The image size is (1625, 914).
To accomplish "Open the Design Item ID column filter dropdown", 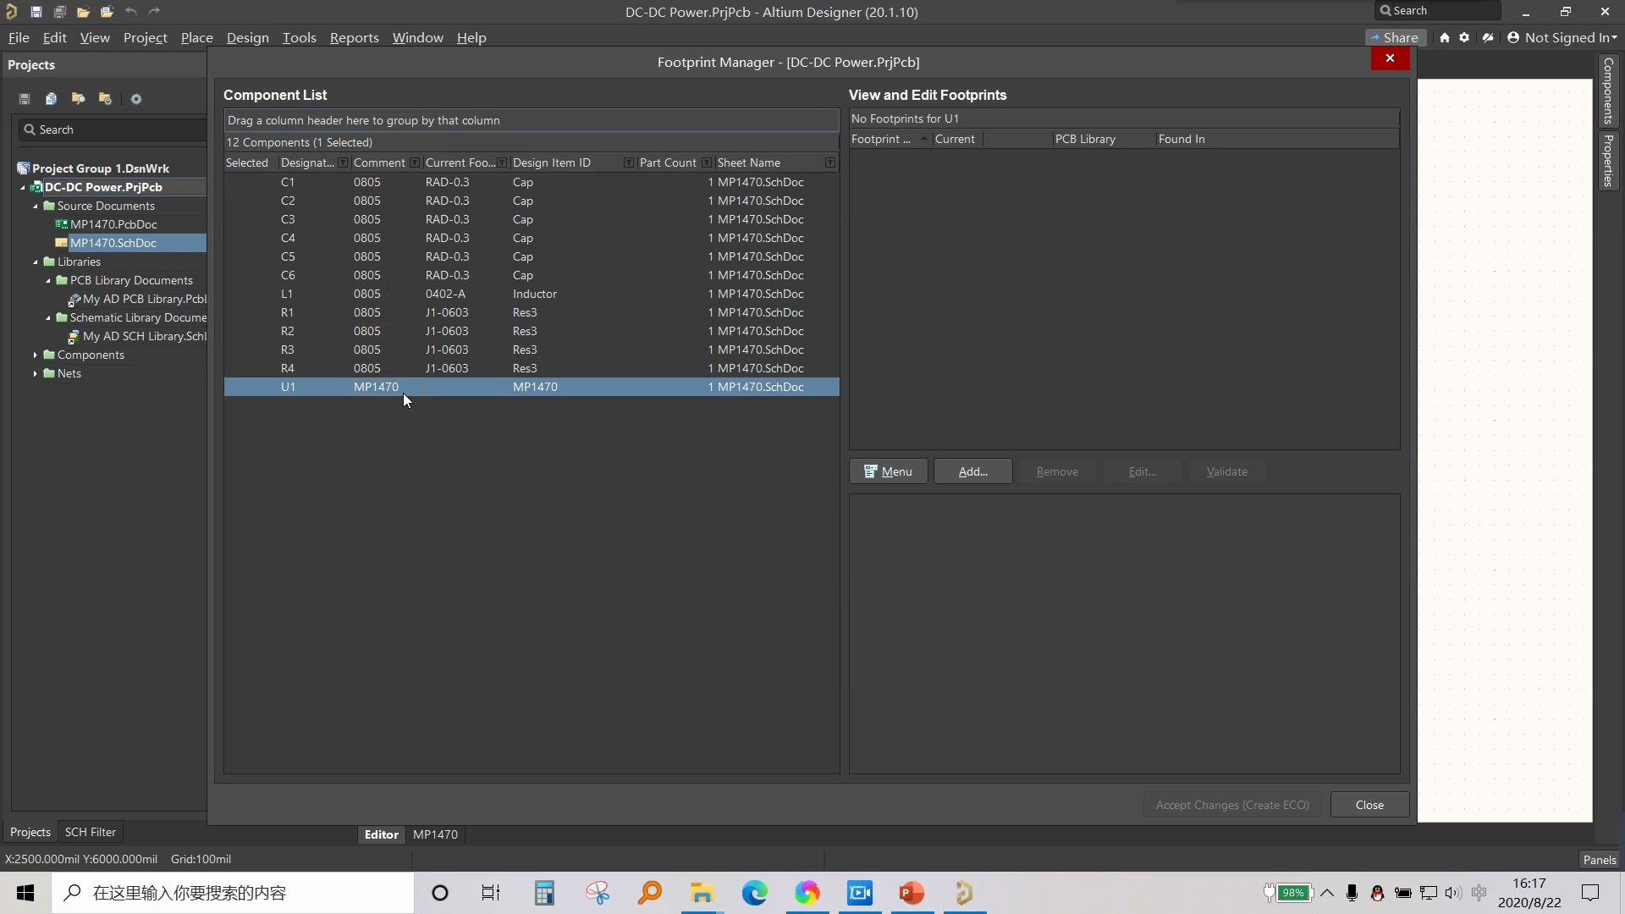I will pos(629,162).
